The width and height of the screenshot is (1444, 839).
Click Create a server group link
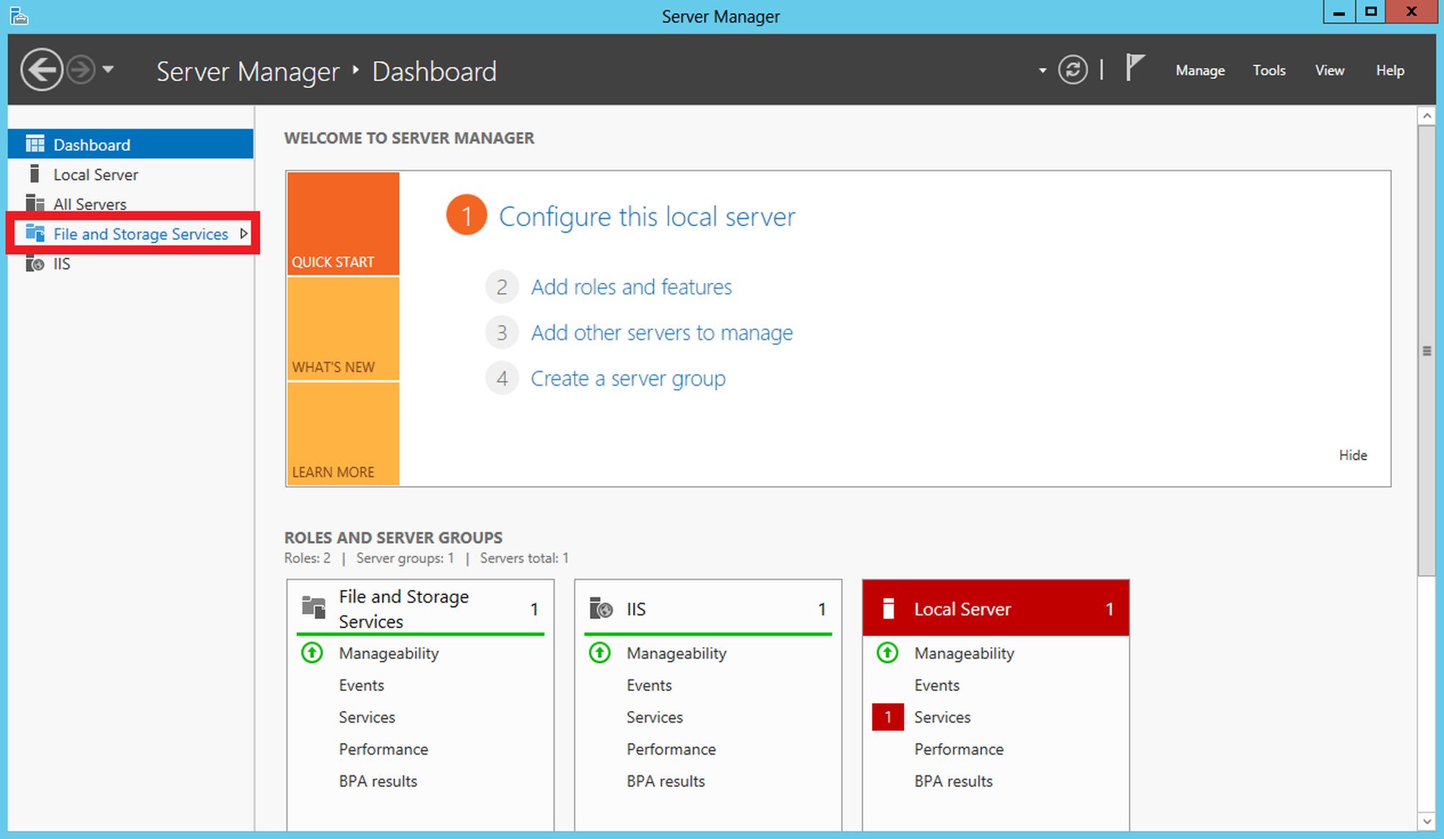[x=627, y=378]
